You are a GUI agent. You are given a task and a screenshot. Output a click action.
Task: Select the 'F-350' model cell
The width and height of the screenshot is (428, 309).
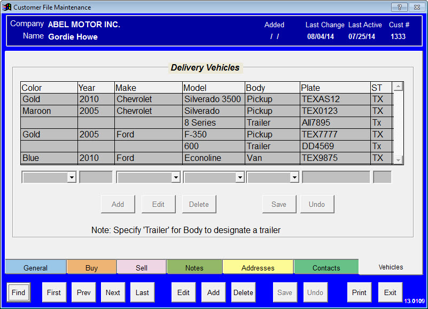[213, 134]
